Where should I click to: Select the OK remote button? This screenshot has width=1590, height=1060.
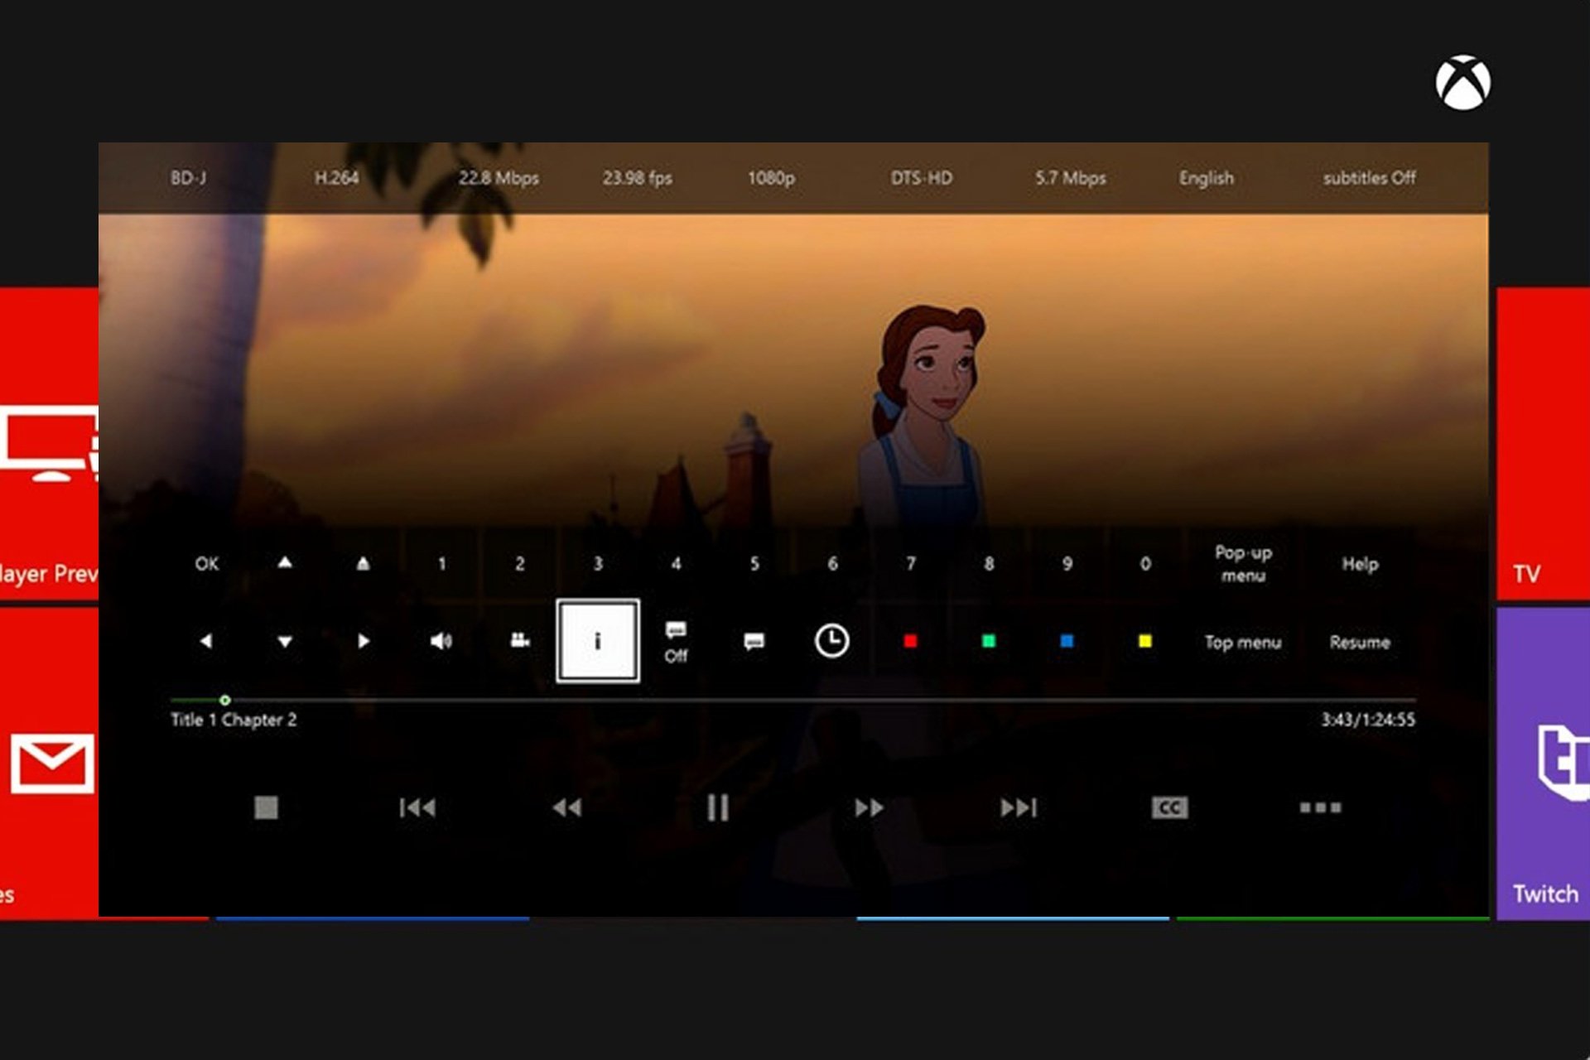pos(207,564)
